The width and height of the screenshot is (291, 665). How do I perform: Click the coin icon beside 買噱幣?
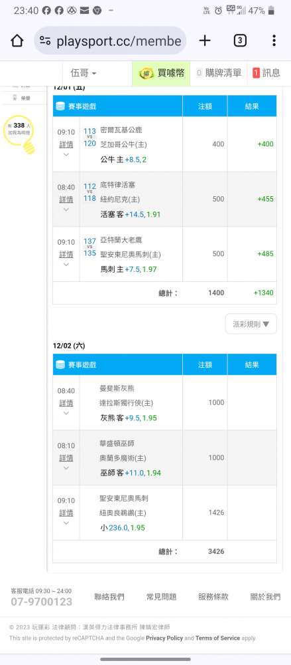146,73
